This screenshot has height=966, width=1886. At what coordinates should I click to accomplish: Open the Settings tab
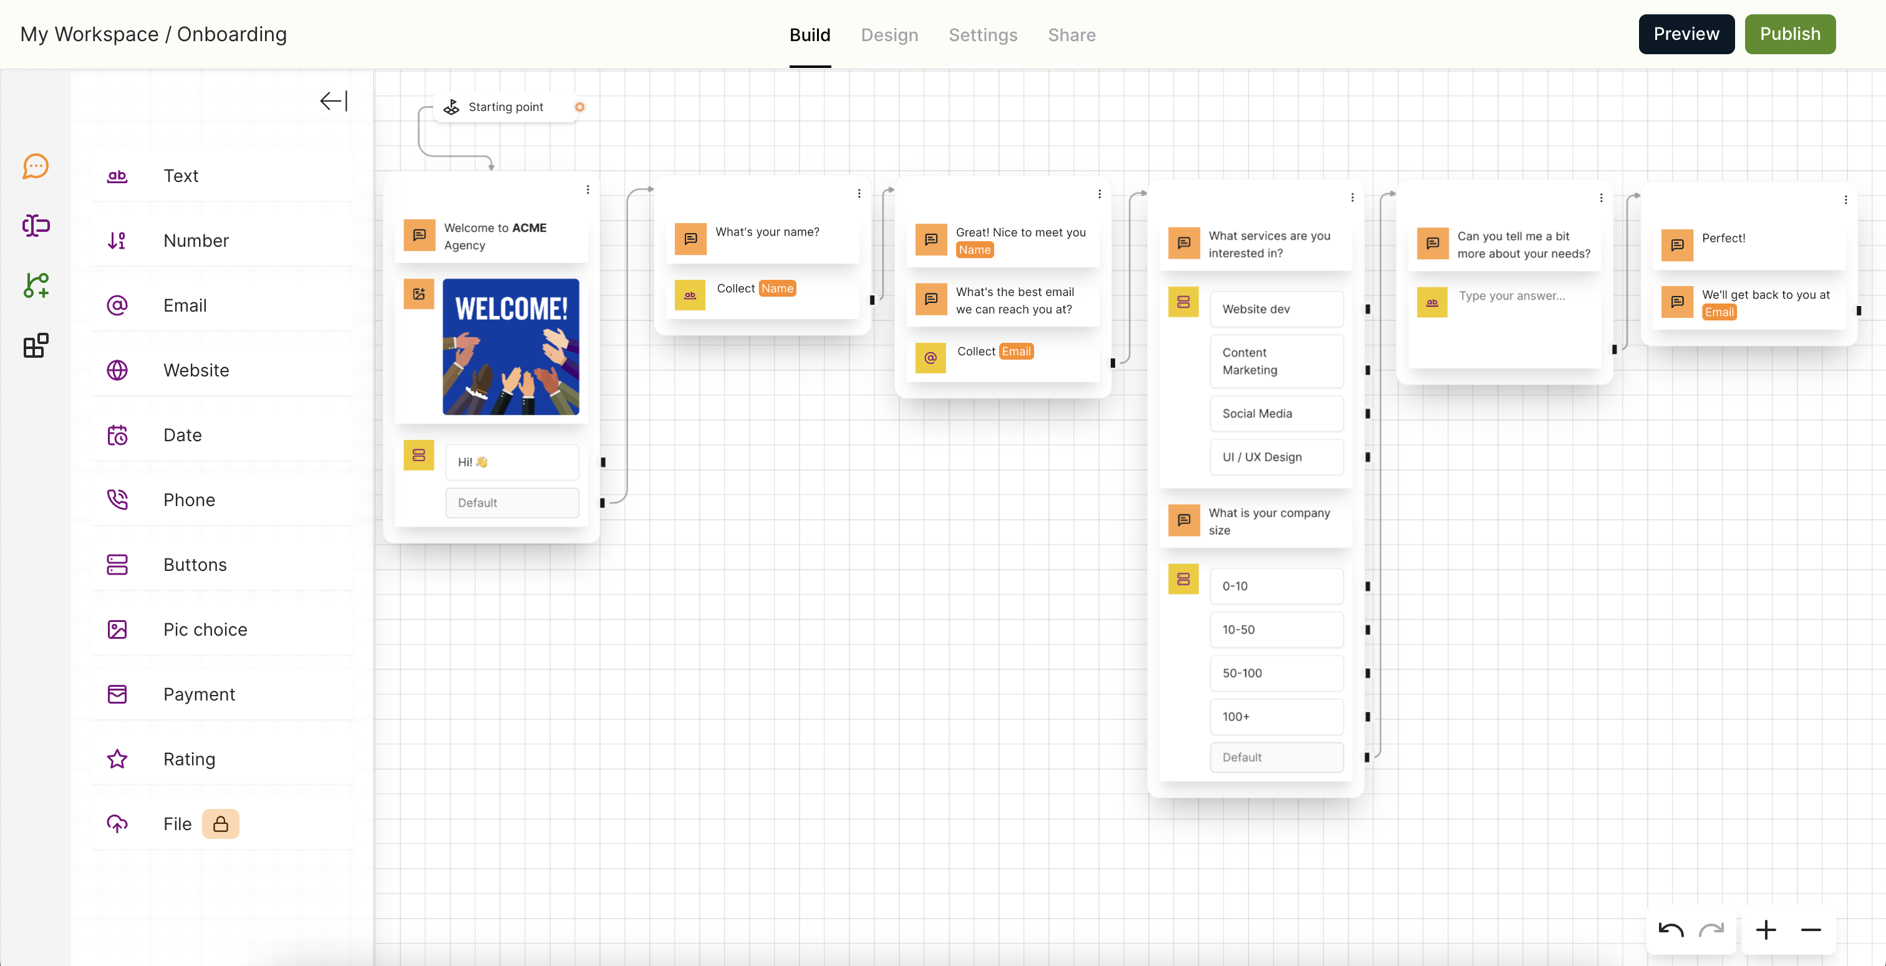(984, 34)
